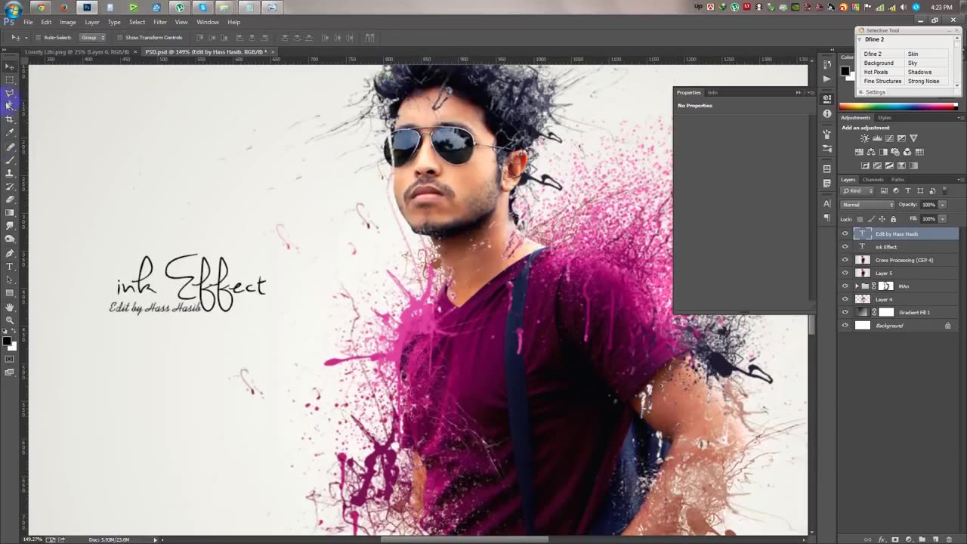Switch to the Channels tab
967x544 pixels.
tap(873, 180)
